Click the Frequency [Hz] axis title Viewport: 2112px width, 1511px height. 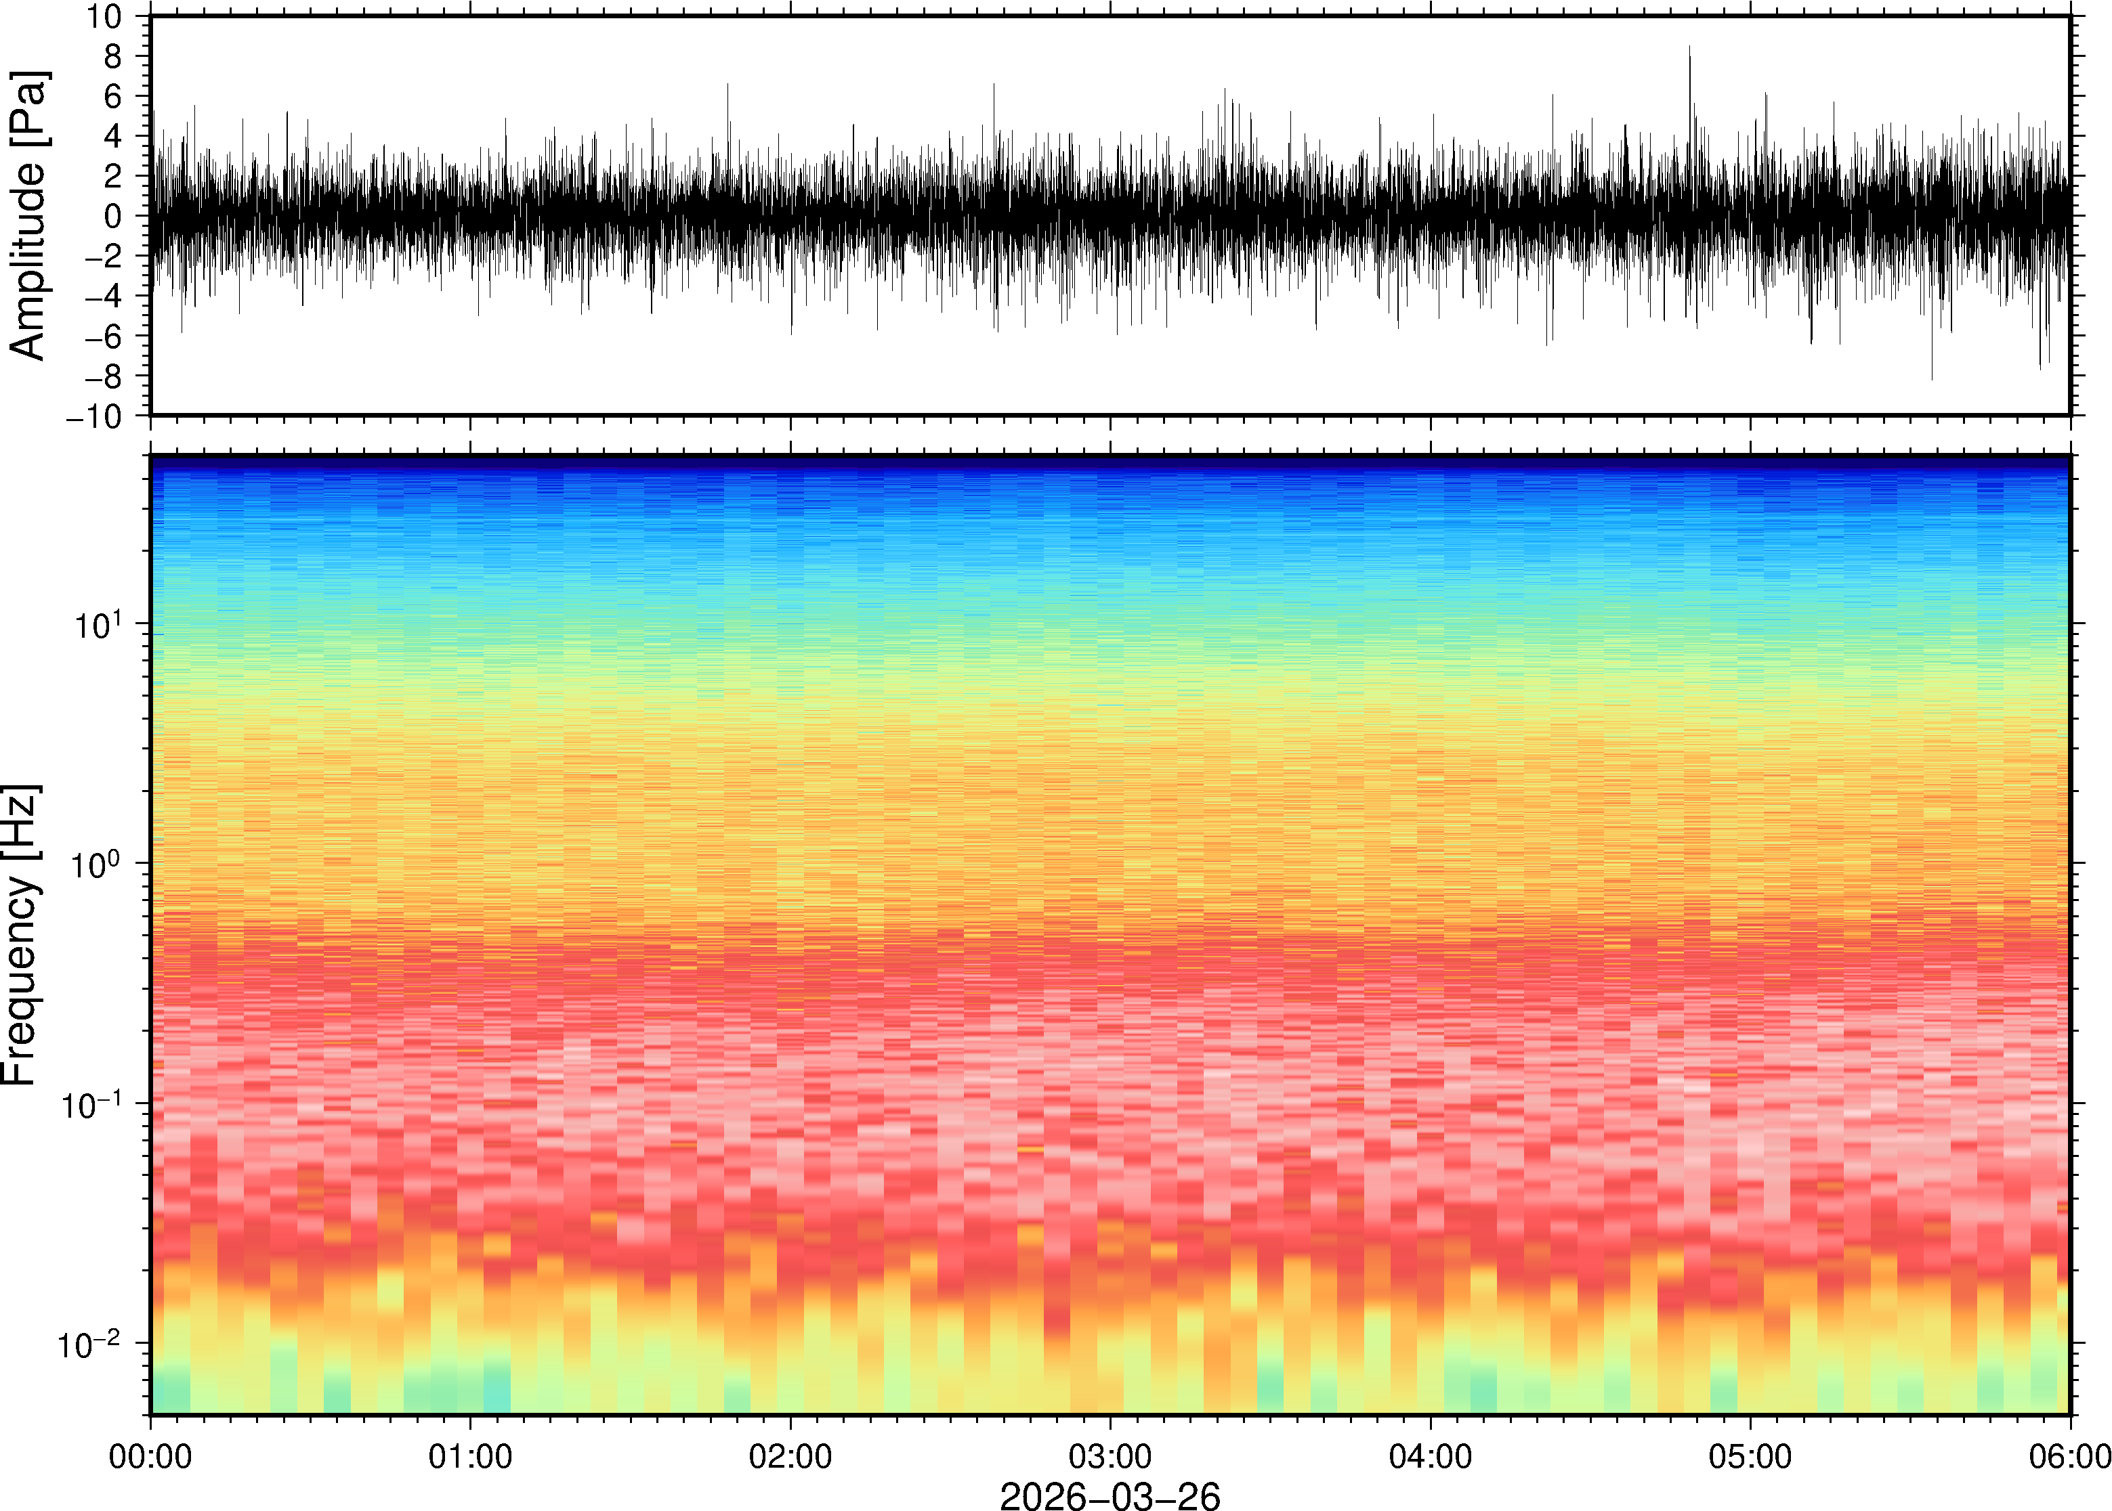coord(20,935)
